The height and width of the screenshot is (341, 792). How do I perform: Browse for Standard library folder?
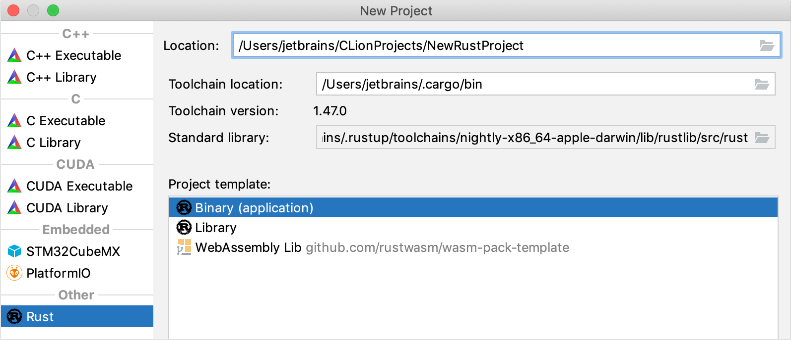tap(762, 138)
